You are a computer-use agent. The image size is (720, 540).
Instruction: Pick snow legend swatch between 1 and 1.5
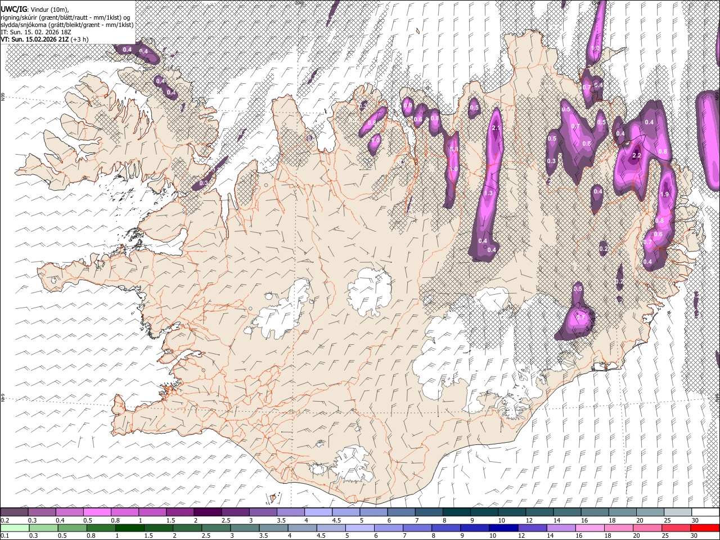click(x=152, y=512)
